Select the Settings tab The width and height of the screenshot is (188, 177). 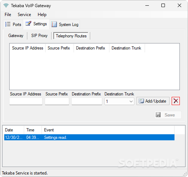[36, 24]
